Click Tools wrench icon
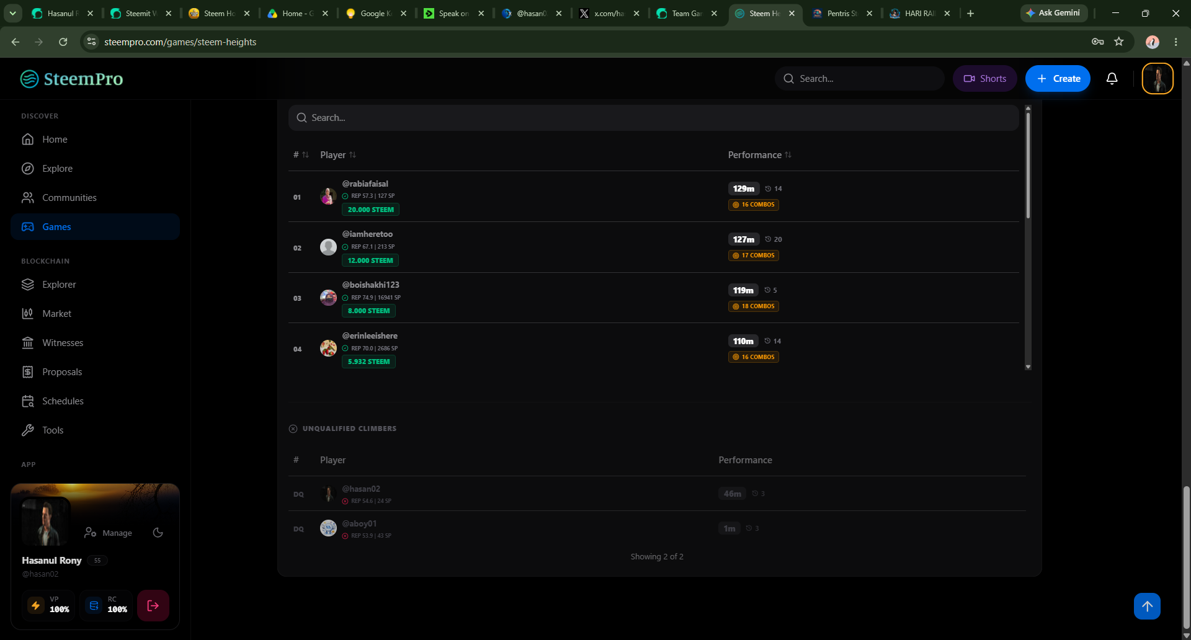Viewport: 1191px width, 640px height. 28,430
